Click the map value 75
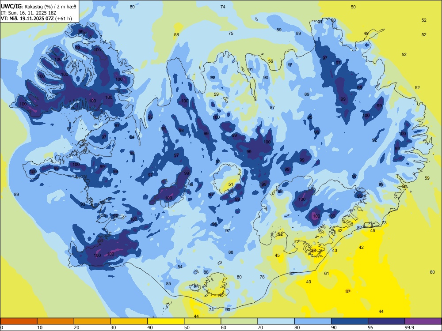This screenshot has height=331, width=442. tap(231, 33)
